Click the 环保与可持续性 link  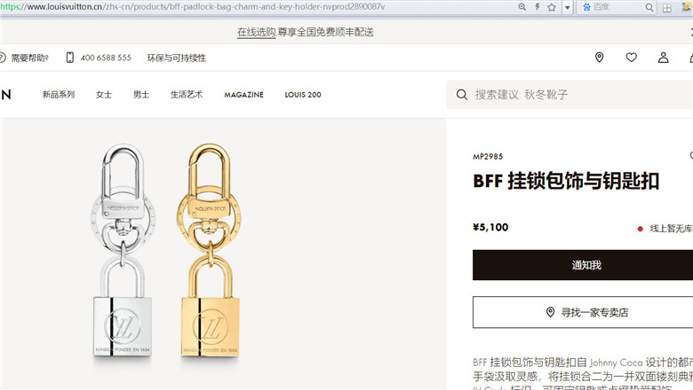[x=176, y=58]
